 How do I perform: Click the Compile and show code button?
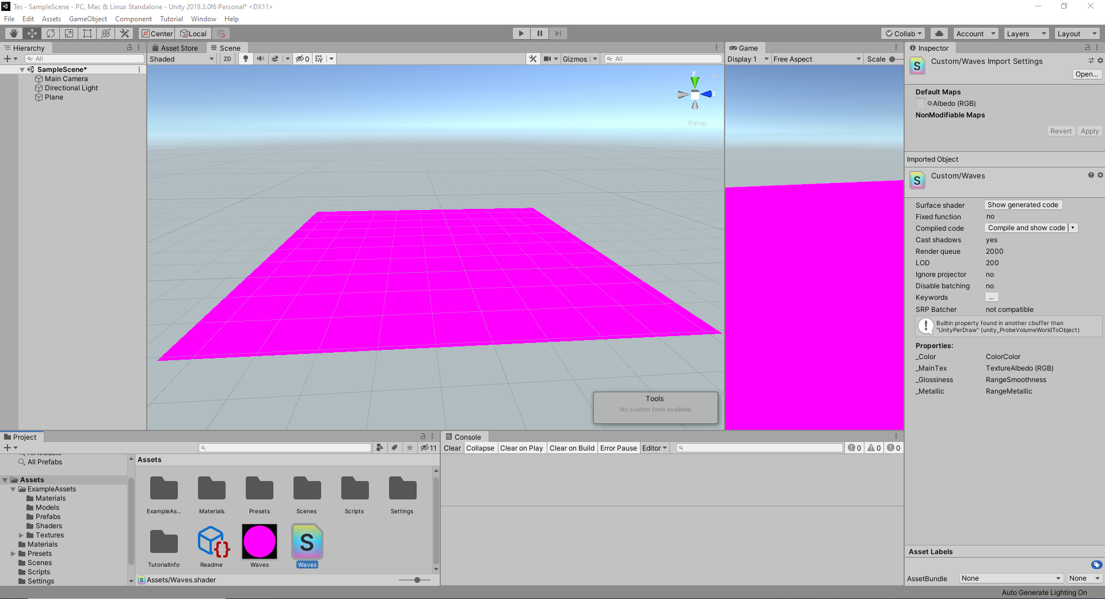click(1026, 228)
